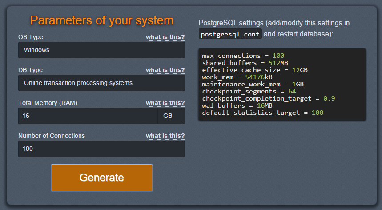Screen dimensions: 382x210
Task: Open the DB Type dropdown
Action: (x=101, y=83)
